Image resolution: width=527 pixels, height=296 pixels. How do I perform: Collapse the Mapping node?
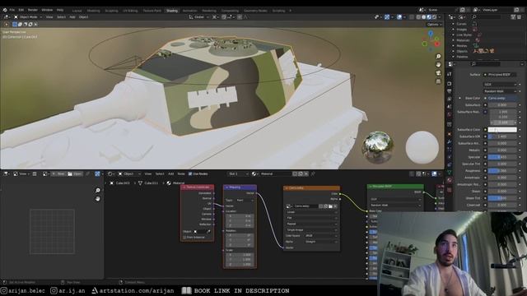(227, 187)
